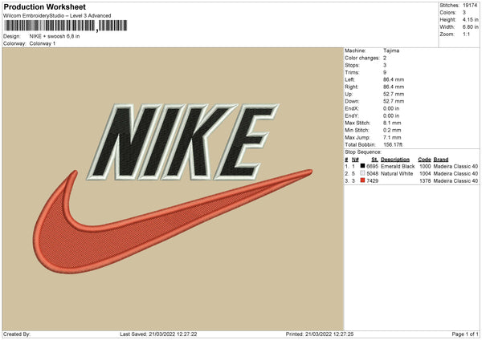Click thread code '1378'

click(425, 180)
